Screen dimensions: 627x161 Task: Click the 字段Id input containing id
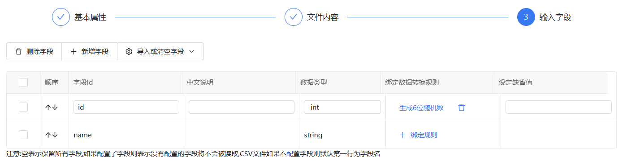(126, 107)
